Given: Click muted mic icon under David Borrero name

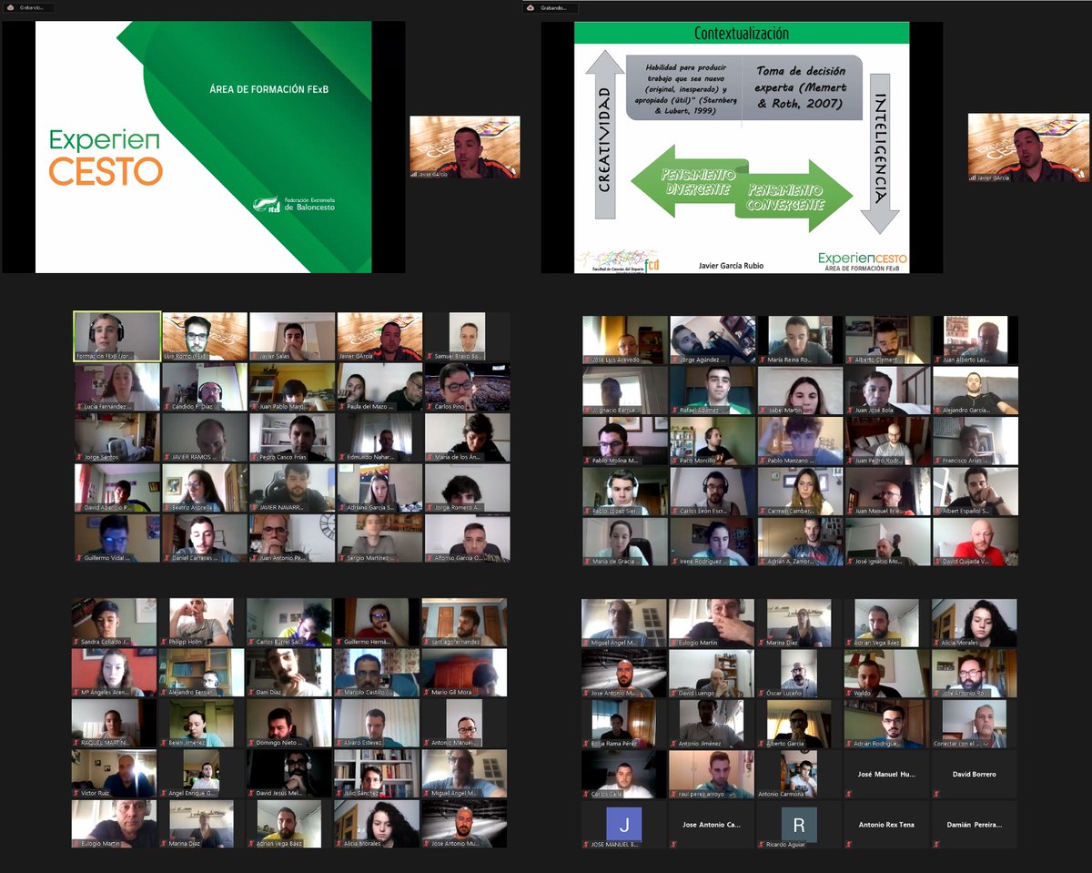Looking at the screenshot, I should [937, 793].
